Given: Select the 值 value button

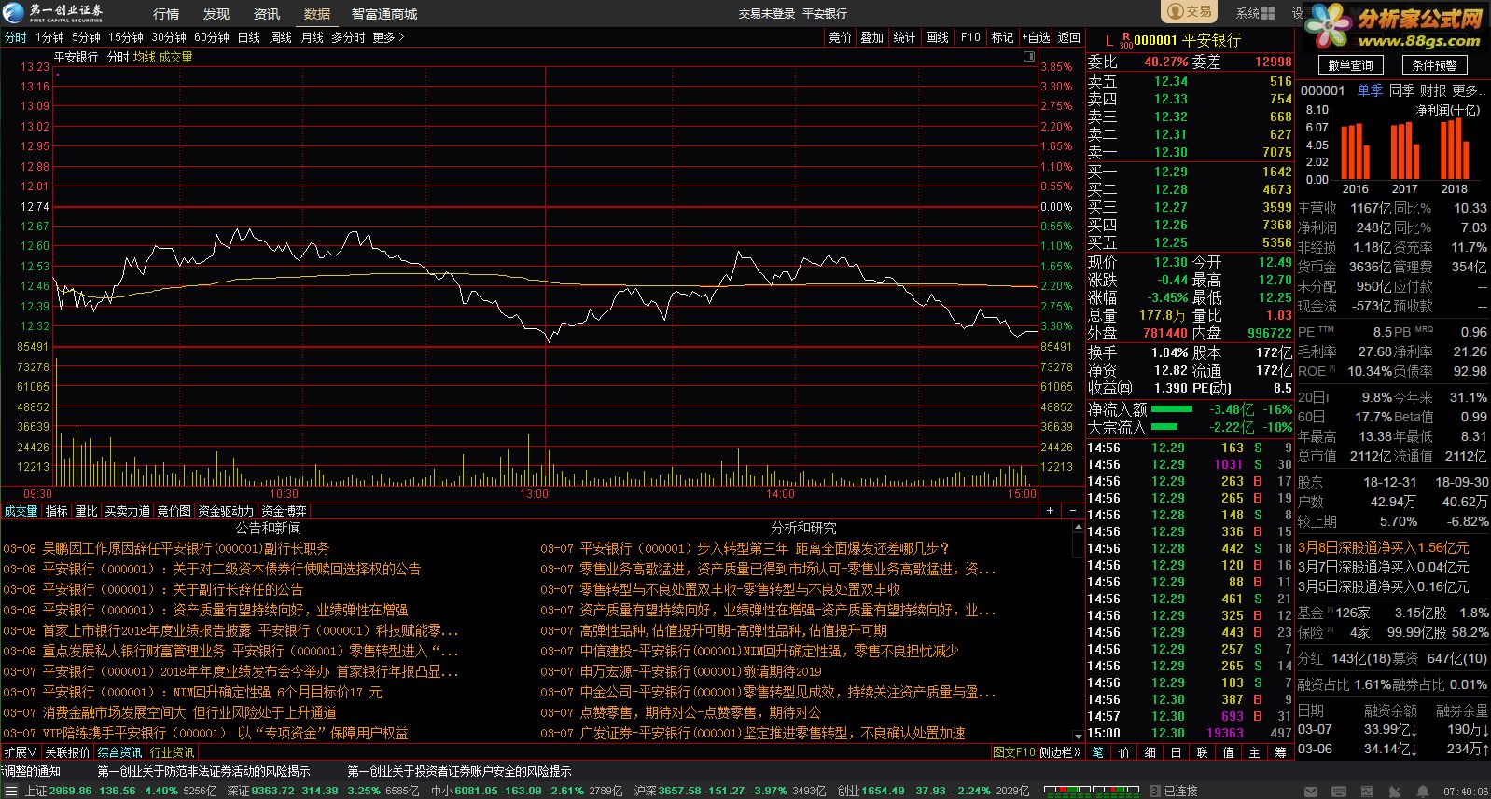Looking at the screenshot, I should pos(1229,751).
